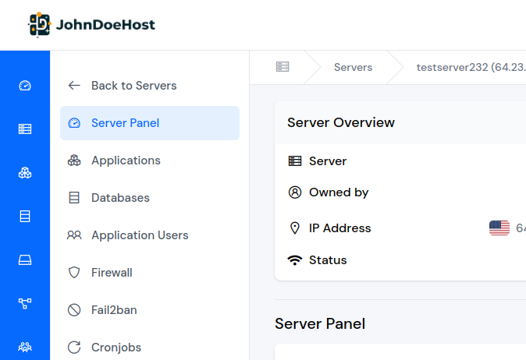Open Firewall menu item

coord(150,273)
